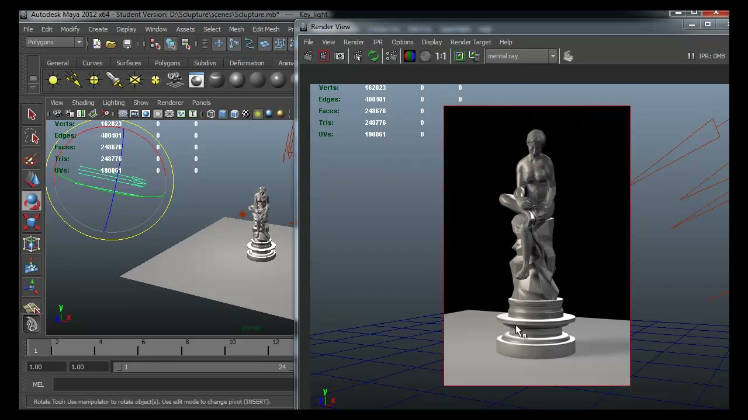Select the arrow Select tool in toolbox
This screenshot has width=748, height=420.
[32, 114]
